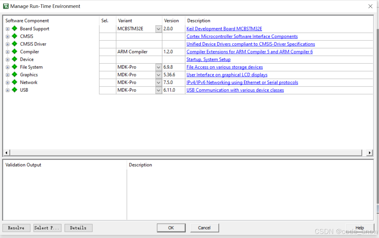The height and width of the screenshot is (238, 379).
Task: Open the Graphics MDK-Pro variant dropdown
Action: click(x=158, y=75)
